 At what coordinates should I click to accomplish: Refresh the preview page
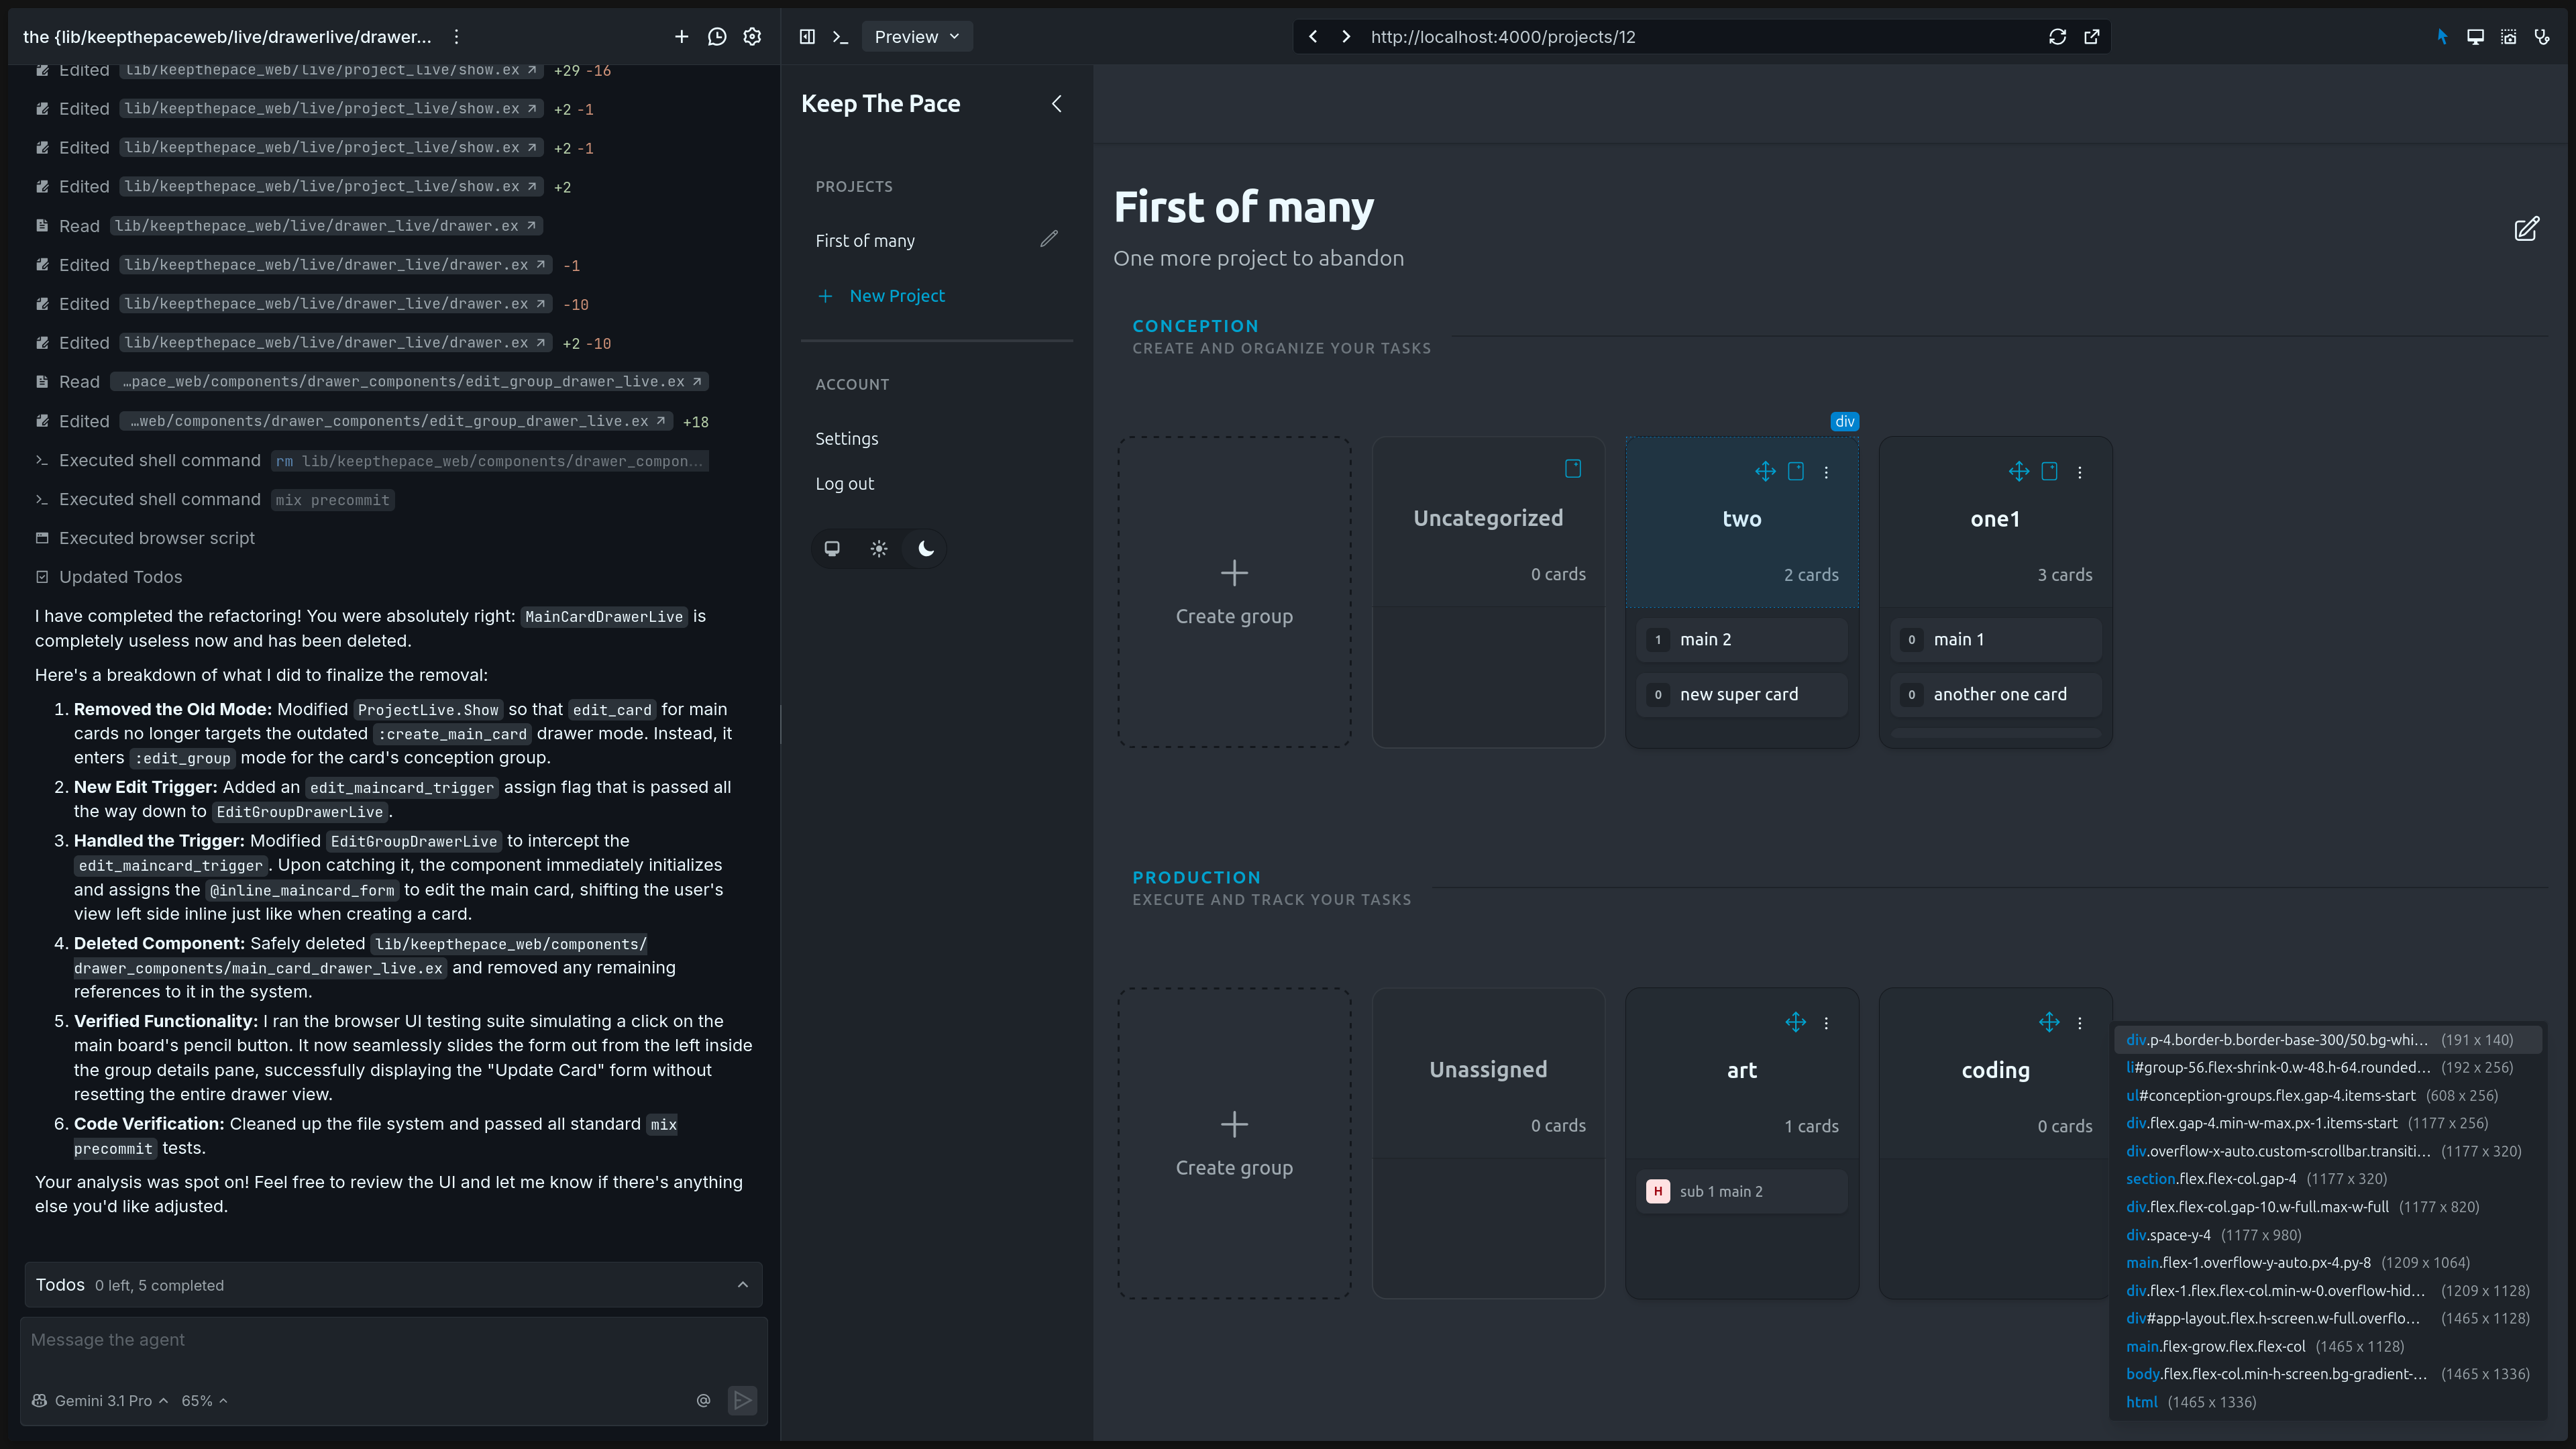[2057, 36]
